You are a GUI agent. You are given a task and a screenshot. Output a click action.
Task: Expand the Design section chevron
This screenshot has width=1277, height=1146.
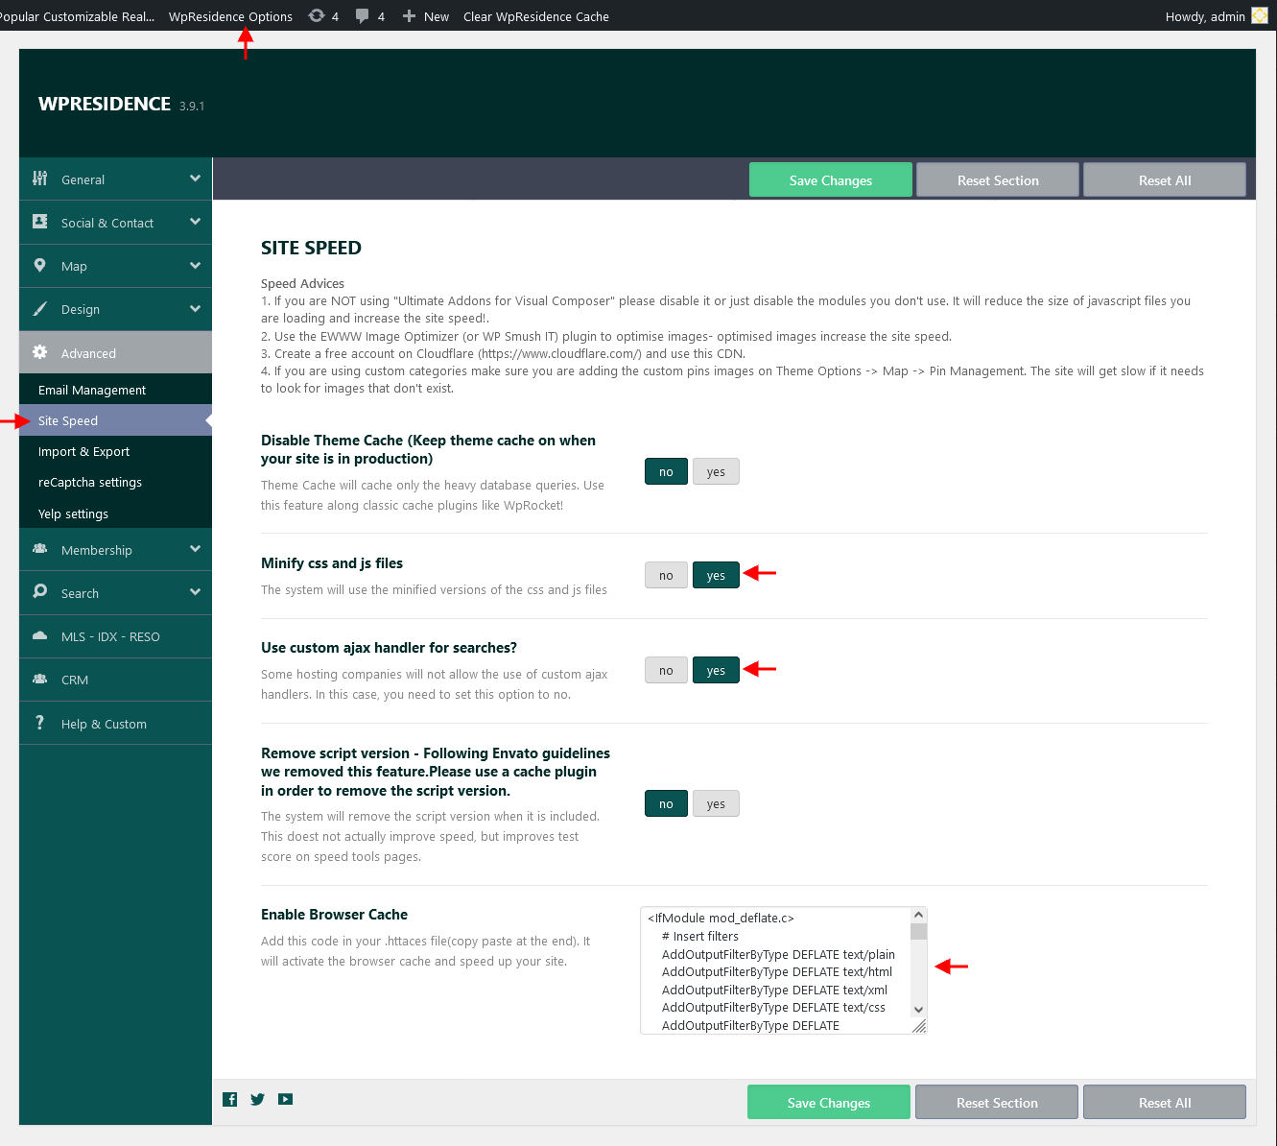pos(195,309)
